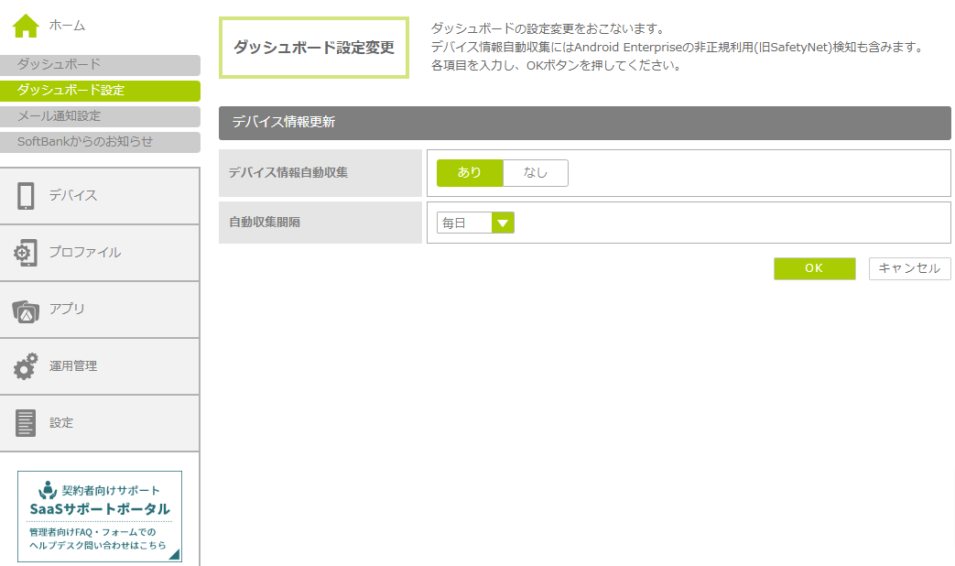Enable auto collection with あり toggle
This screenshot has width=955, height=566.
tap(469, 173)
